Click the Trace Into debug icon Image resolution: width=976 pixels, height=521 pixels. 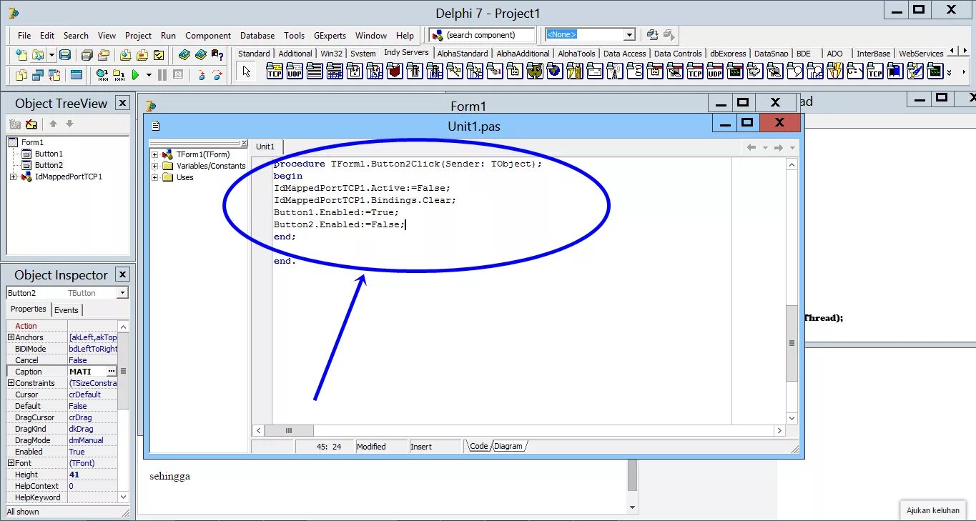(202, 74)
